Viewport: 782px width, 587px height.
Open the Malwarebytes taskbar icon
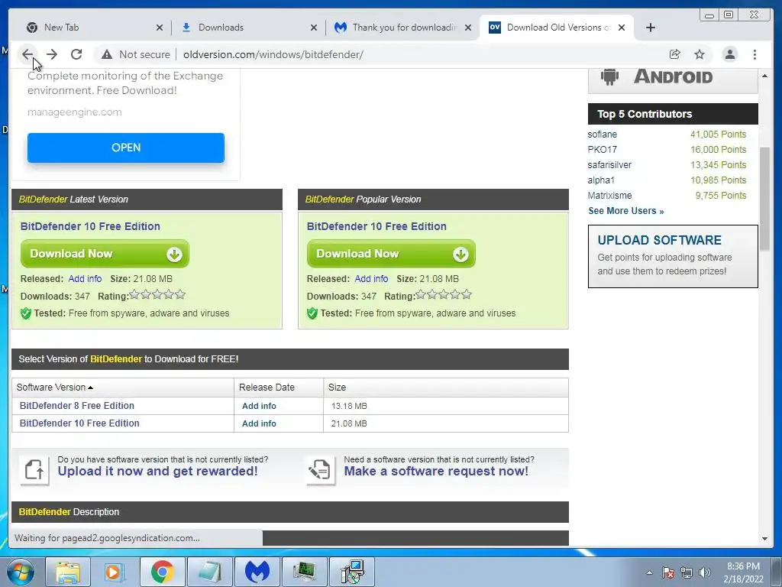[x=257, y=572]
